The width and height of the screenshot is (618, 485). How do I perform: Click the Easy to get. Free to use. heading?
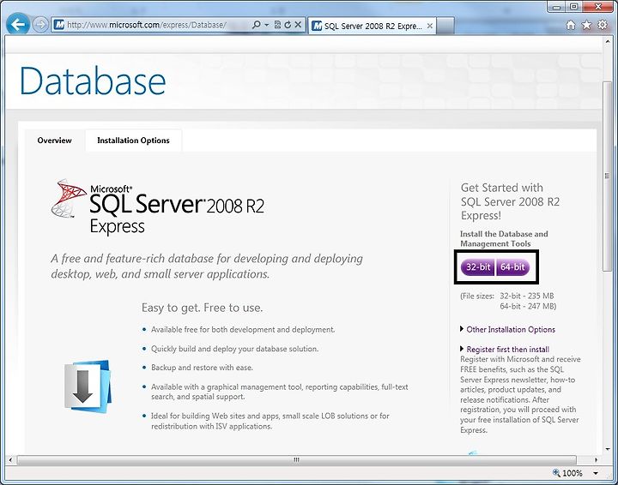[x=203, y=308]
